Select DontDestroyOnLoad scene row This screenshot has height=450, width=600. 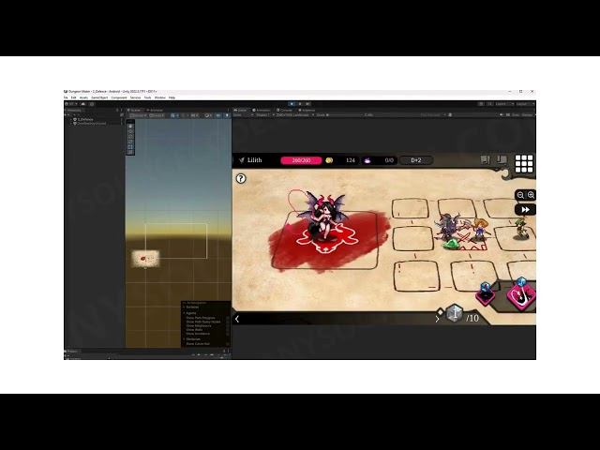[94, 124]
